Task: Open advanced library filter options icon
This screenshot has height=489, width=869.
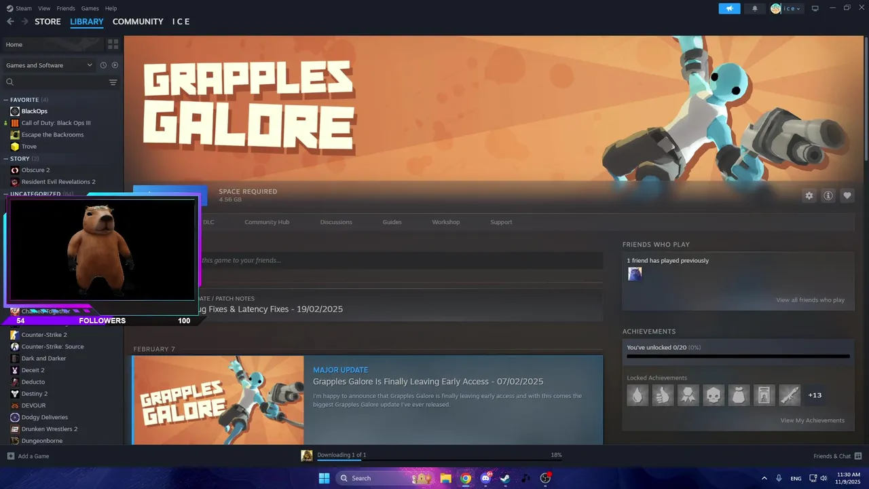Action: click(x=113, y=82)
